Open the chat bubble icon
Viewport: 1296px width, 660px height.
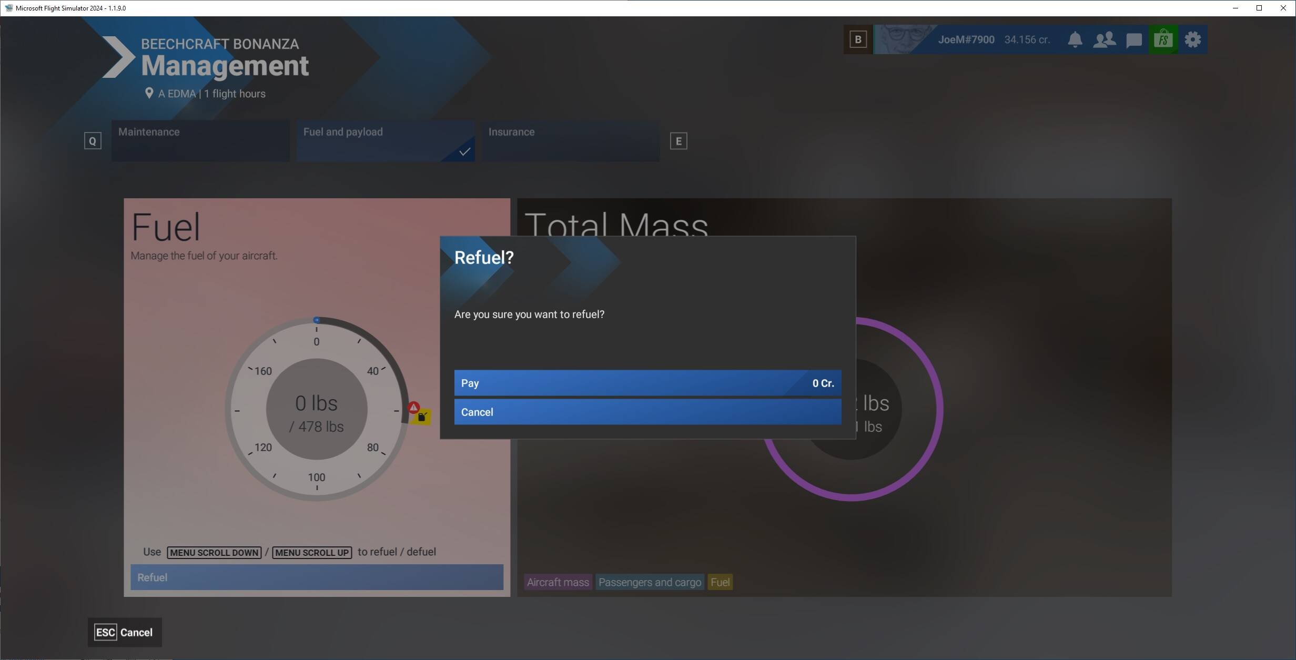tap(1133, 39)
